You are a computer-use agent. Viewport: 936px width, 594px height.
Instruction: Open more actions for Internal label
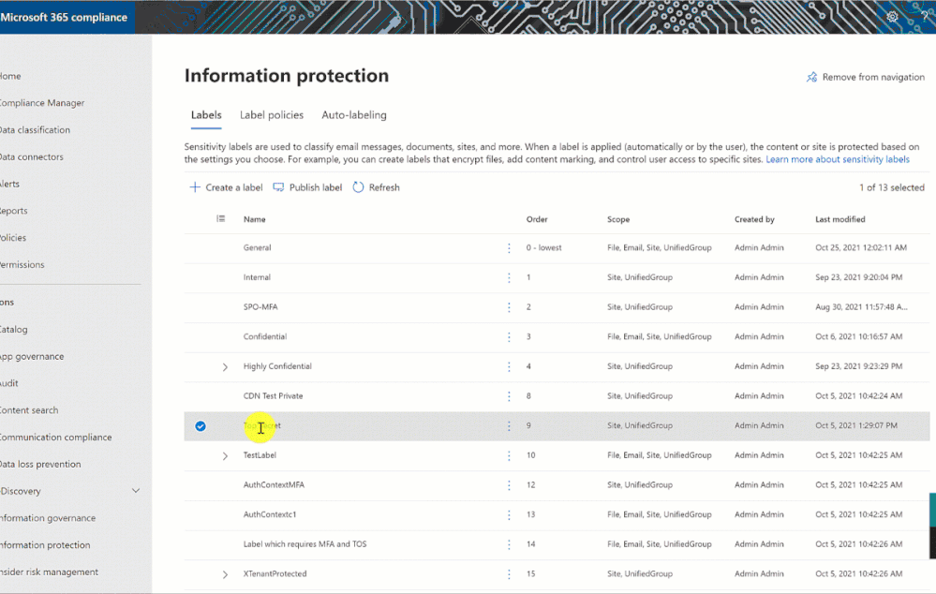[509, 277]
